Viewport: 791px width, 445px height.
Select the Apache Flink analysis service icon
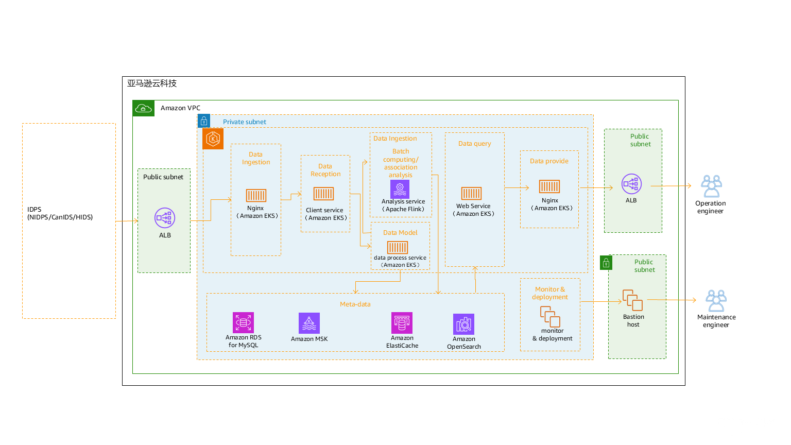400,189
